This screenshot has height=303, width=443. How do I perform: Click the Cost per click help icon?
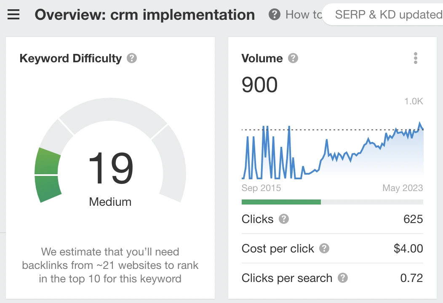[324, 248]
